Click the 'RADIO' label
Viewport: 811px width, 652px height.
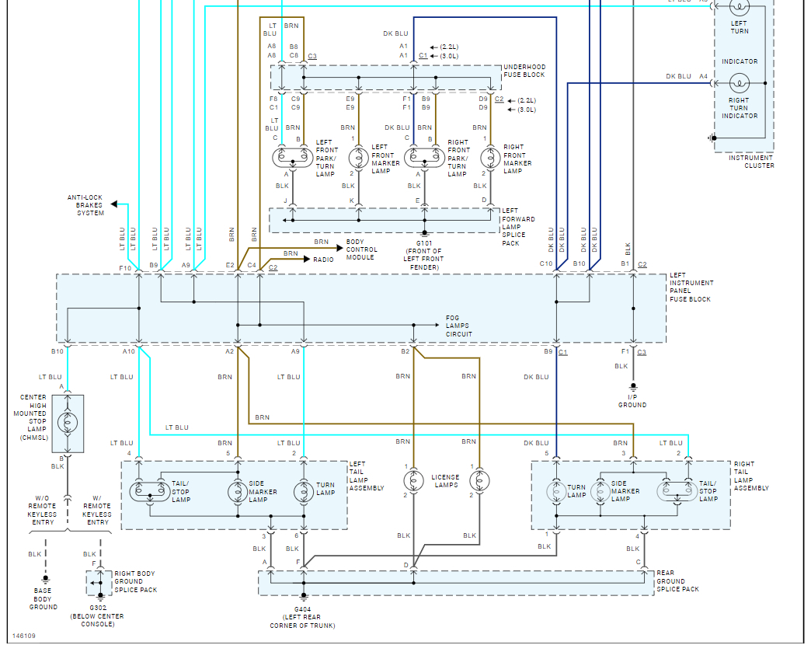point(323,260)
